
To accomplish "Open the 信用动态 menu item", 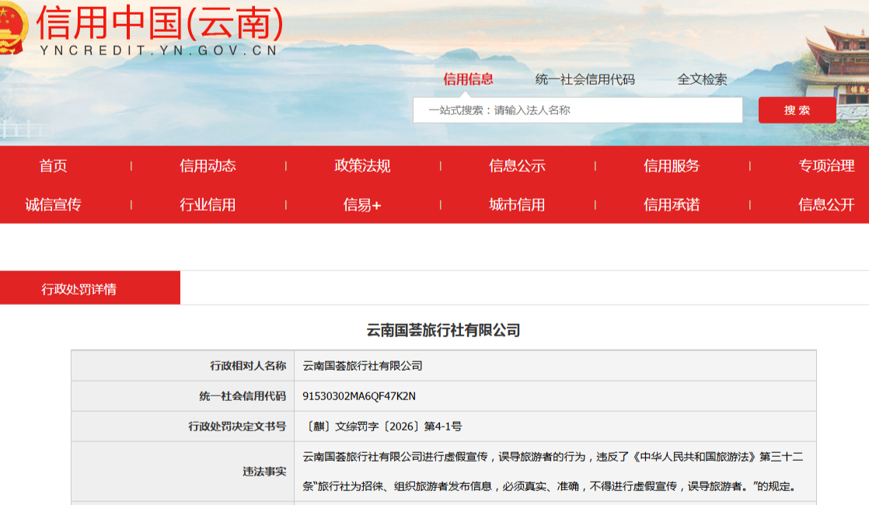I will [208, 165].
